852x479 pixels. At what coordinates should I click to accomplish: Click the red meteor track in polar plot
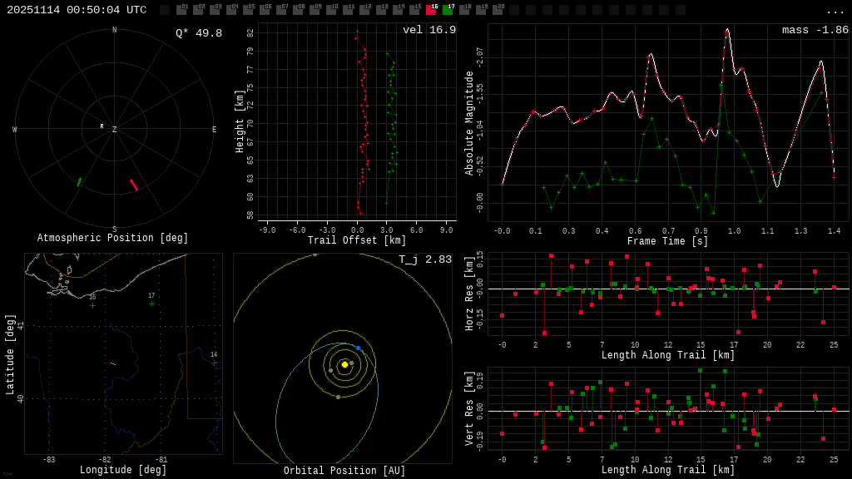point(134,185)
